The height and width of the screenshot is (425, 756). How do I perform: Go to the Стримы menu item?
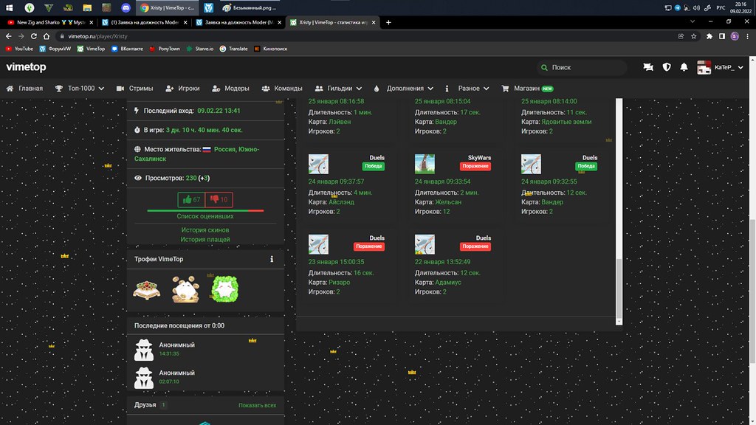point(135,89)
